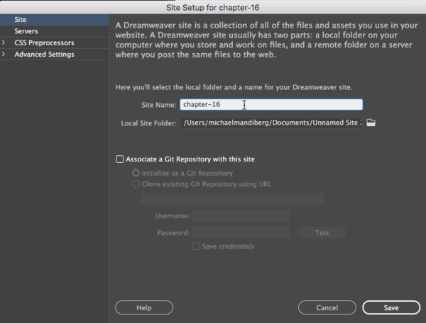Select the CSS Preprocessors label
The width and height of the screenshot is (426, 323).
(x=43, y=42)
